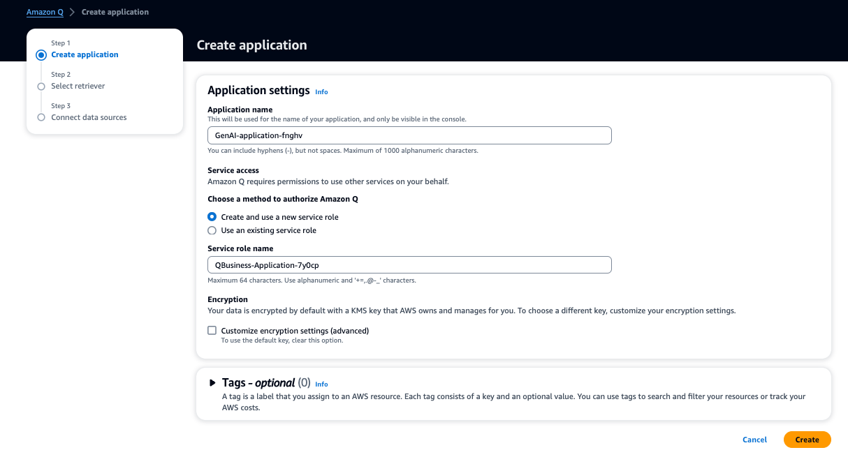This screenshot has height=457, width=848.
Task: Go to 'Select retriever' step
Action: point(78,86)
